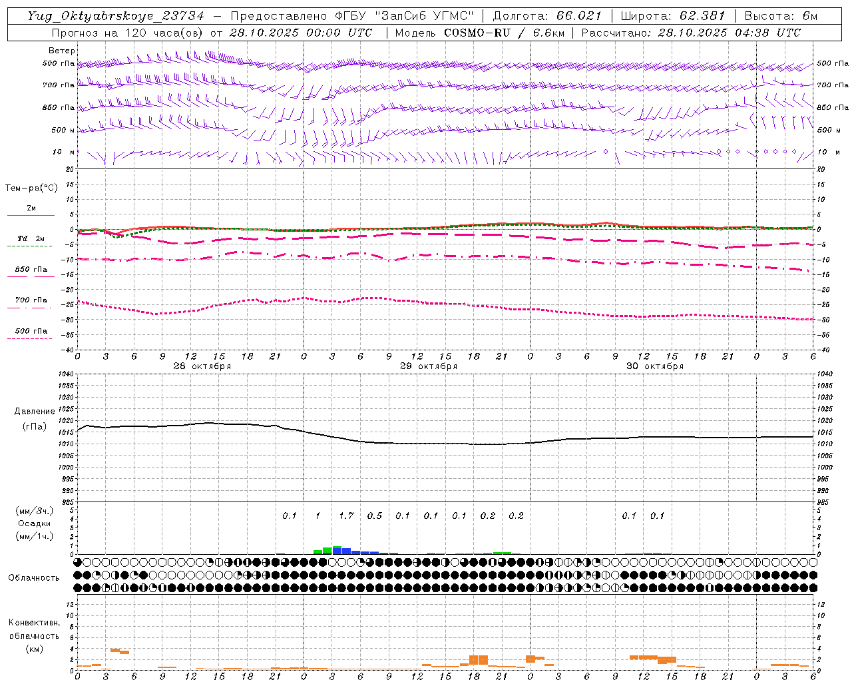Click the (мм/1ч.) unit label
This screenshot has height=682, width=852.
[x=35, y=536]
